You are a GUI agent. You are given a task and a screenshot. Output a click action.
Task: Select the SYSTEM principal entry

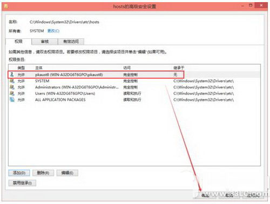pos(134,81)
